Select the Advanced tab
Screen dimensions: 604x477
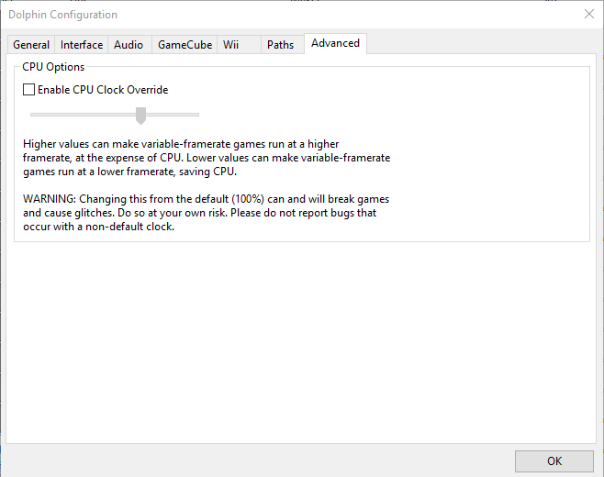pos(336,43)
